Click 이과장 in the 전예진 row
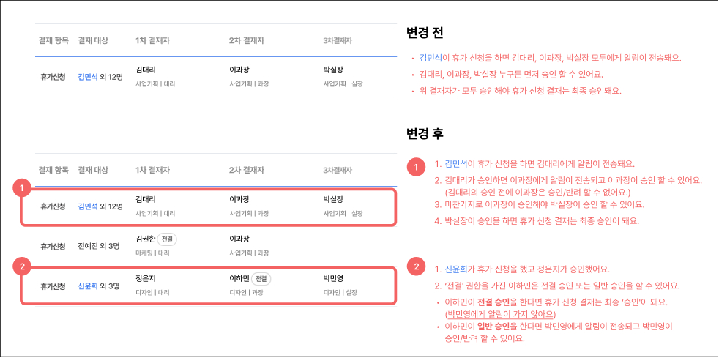 [240, 239]
